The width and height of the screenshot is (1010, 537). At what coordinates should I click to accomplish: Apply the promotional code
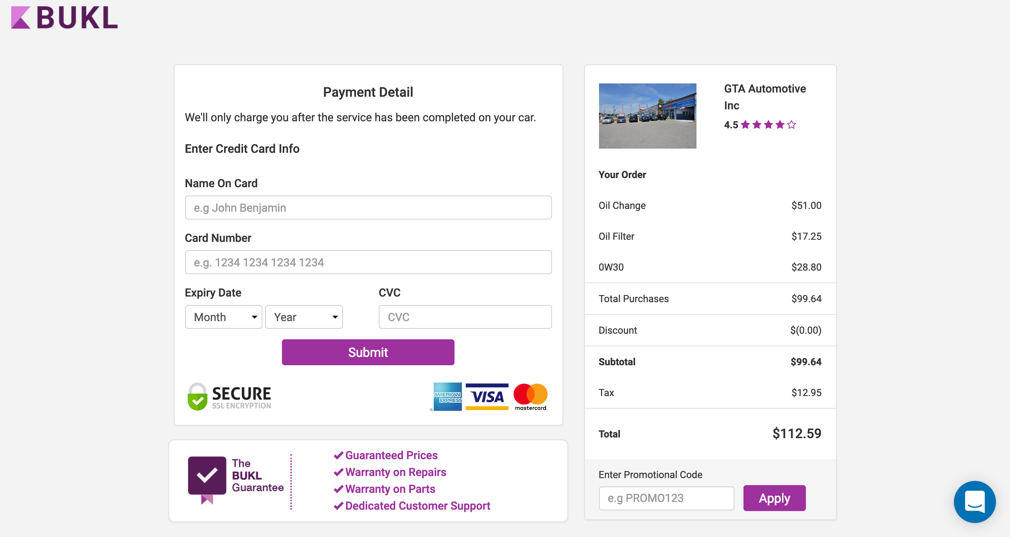pyautogui.click(x=774, y=498)
